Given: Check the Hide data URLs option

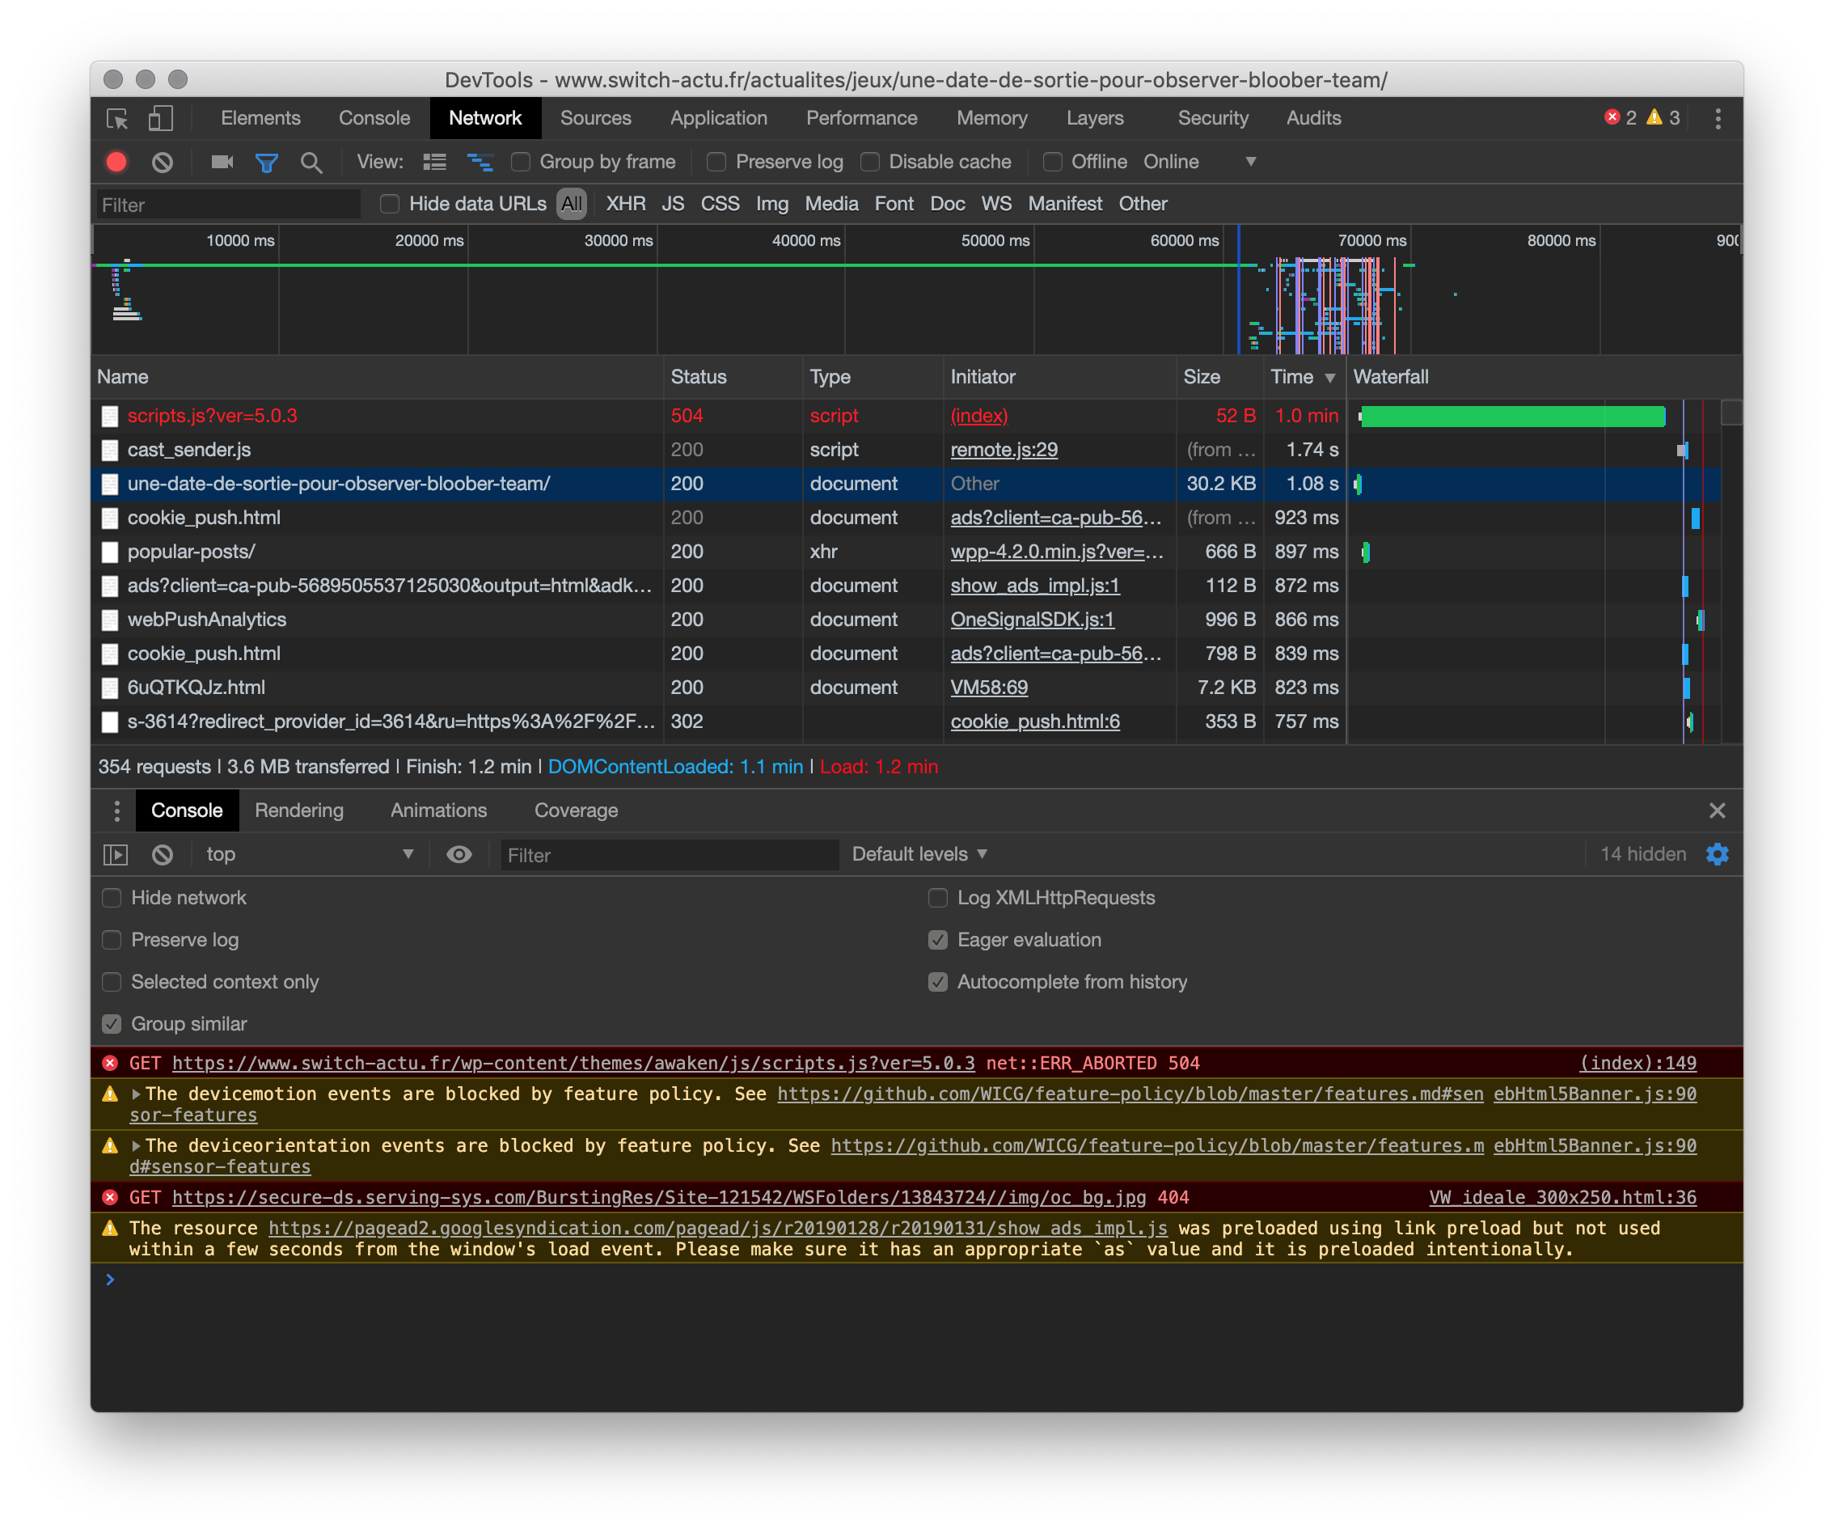Looking at the screenshot, I should click(x=390, y=205).
